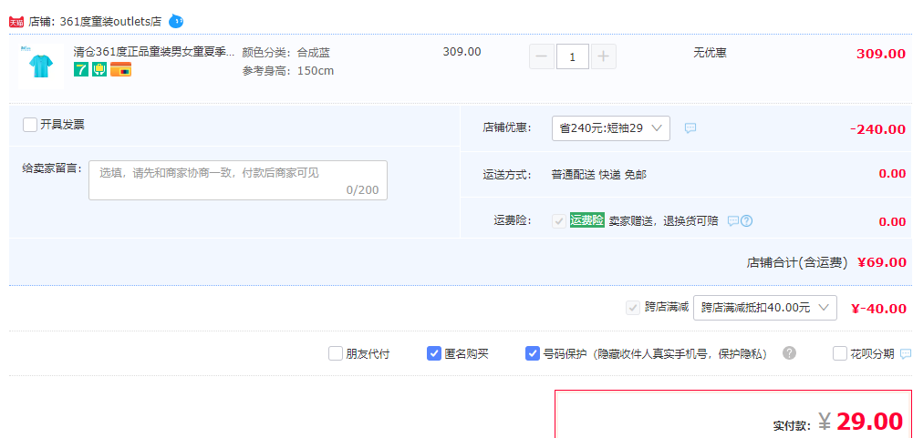The image size is (913, 438).
Task: Decrease quantity with the minus button
Action: [542, 56]
